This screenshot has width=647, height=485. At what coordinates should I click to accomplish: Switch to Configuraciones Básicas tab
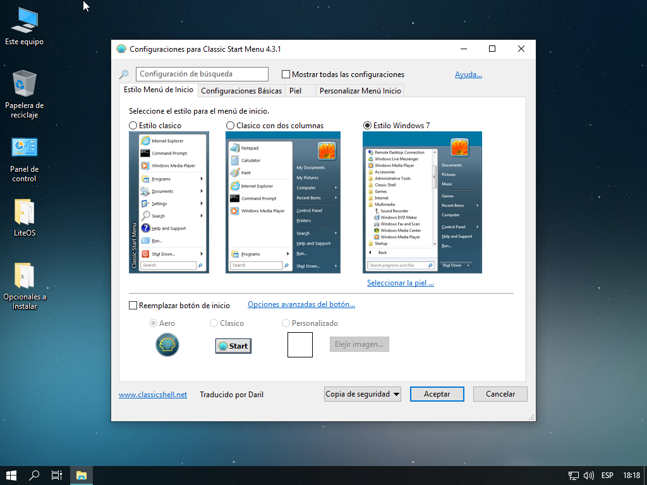click(x=241, y=91)
